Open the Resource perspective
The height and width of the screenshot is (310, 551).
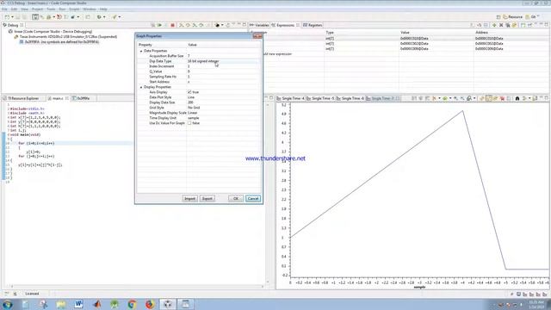point(513,17)
